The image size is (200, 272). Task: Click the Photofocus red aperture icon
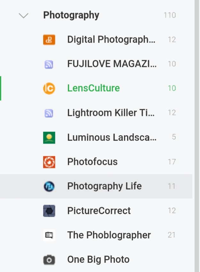pyautogui.click(x=49, y=162)
